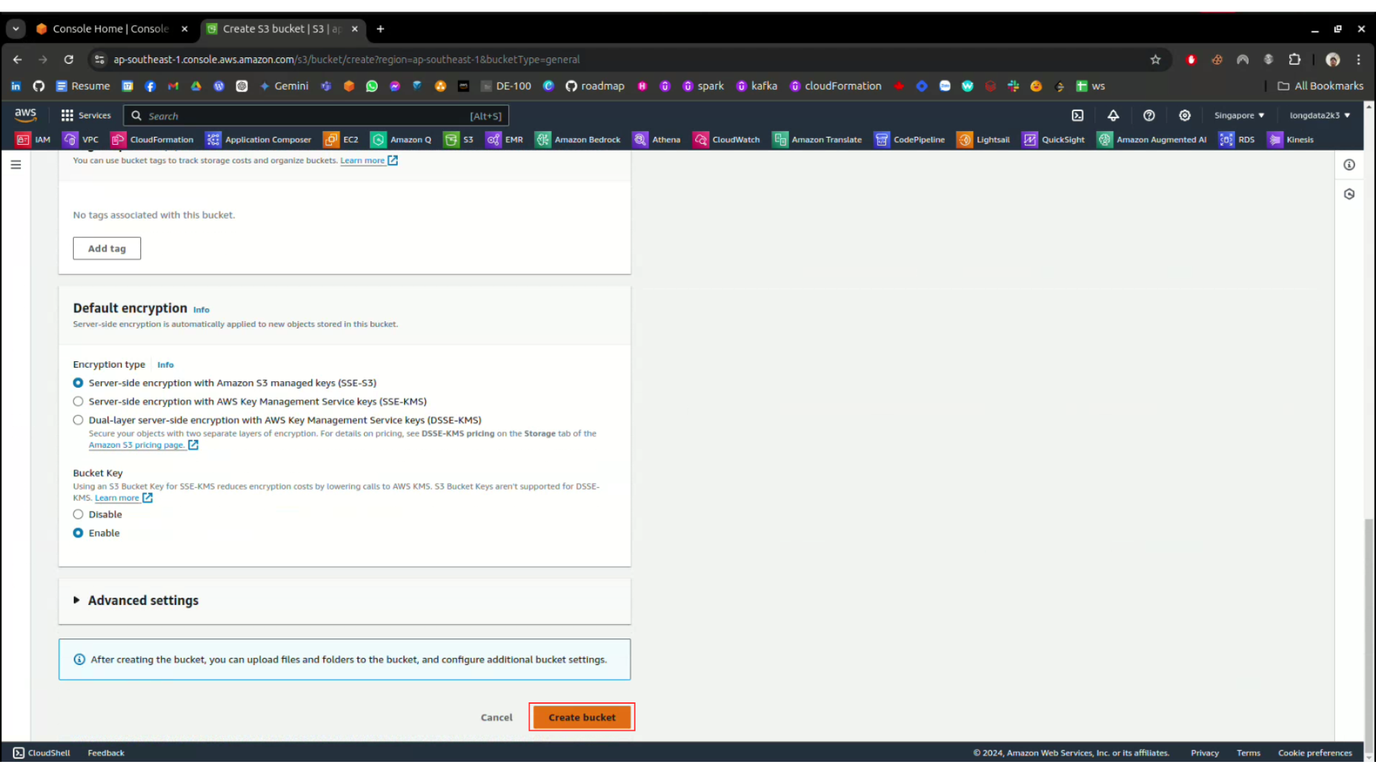This screenshot has height=774, width=1376.
Task: Choose Disable for Bucket Key
Action: (78, 515)
